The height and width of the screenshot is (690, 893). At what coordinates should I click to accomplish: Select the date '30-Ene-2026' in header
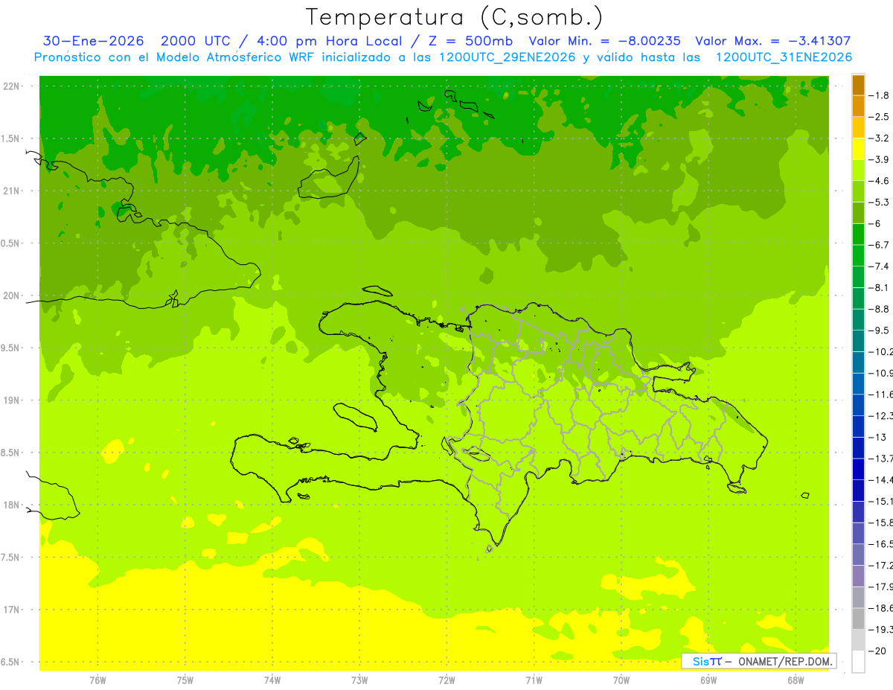[x=94, y=42]
